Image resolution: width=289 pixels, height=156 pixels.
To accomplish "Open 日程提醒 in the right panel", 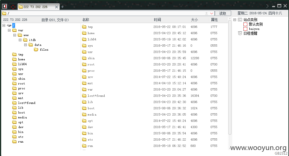I will [x=250, y=33].
